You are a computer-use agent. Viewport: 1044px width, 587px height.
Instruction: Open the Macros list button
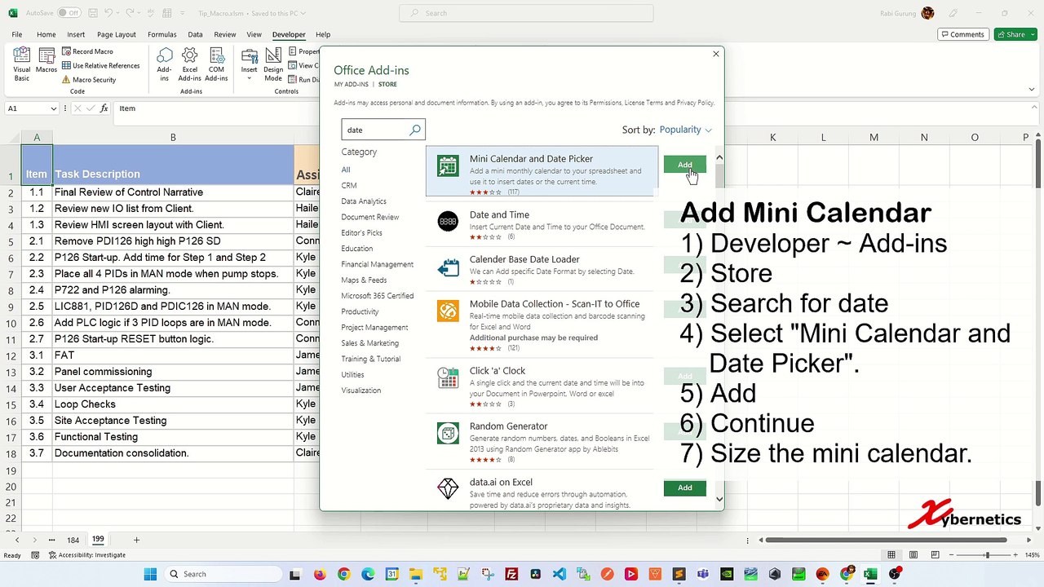point(46,60)
